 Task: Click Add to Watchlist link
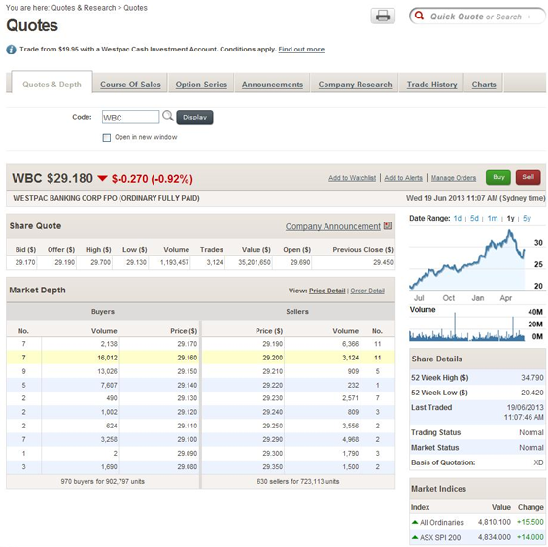[x=352, y=178]
